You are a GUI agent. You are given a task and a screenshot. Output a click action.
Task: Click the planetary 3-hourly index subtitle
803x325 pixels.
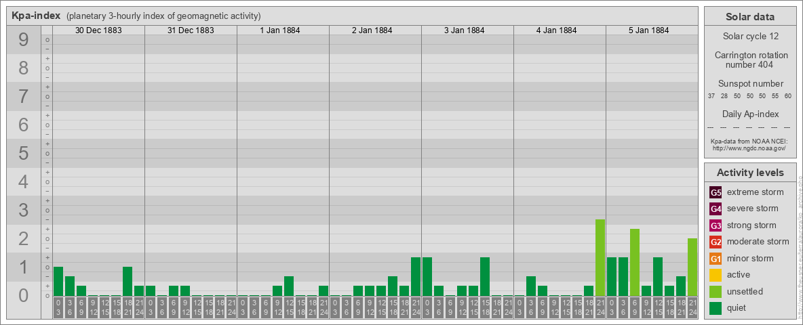pos(163,16)
